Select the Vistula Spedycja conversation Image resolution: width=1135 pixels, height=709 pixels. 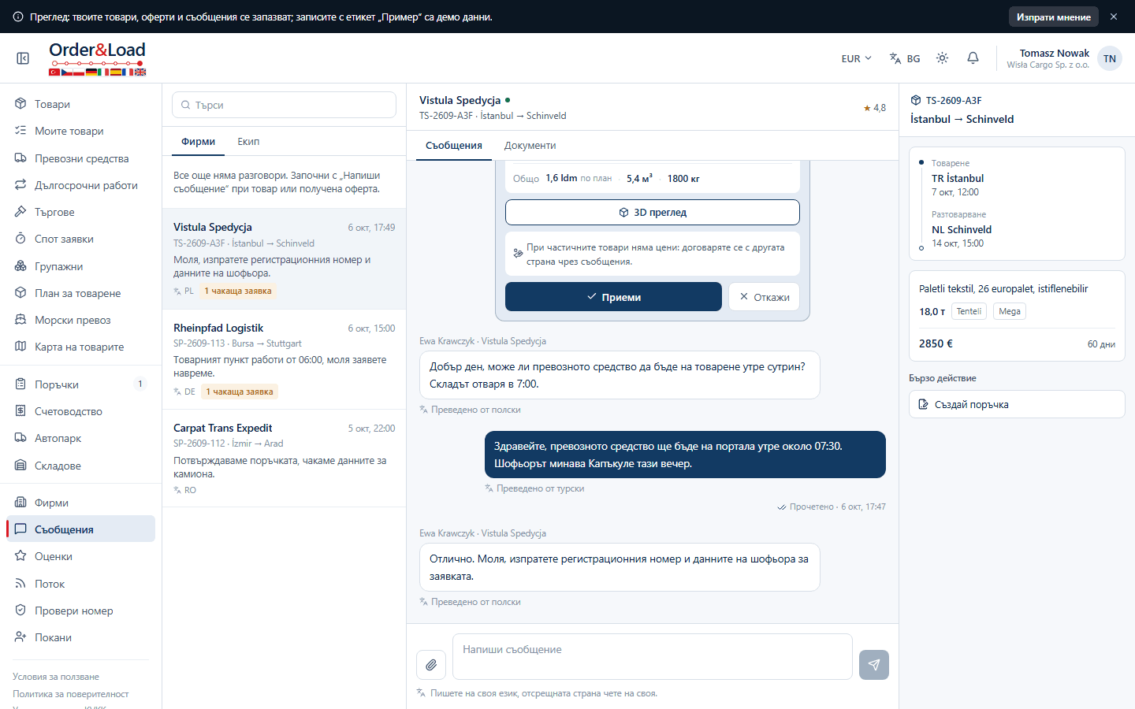coord(284,258)
